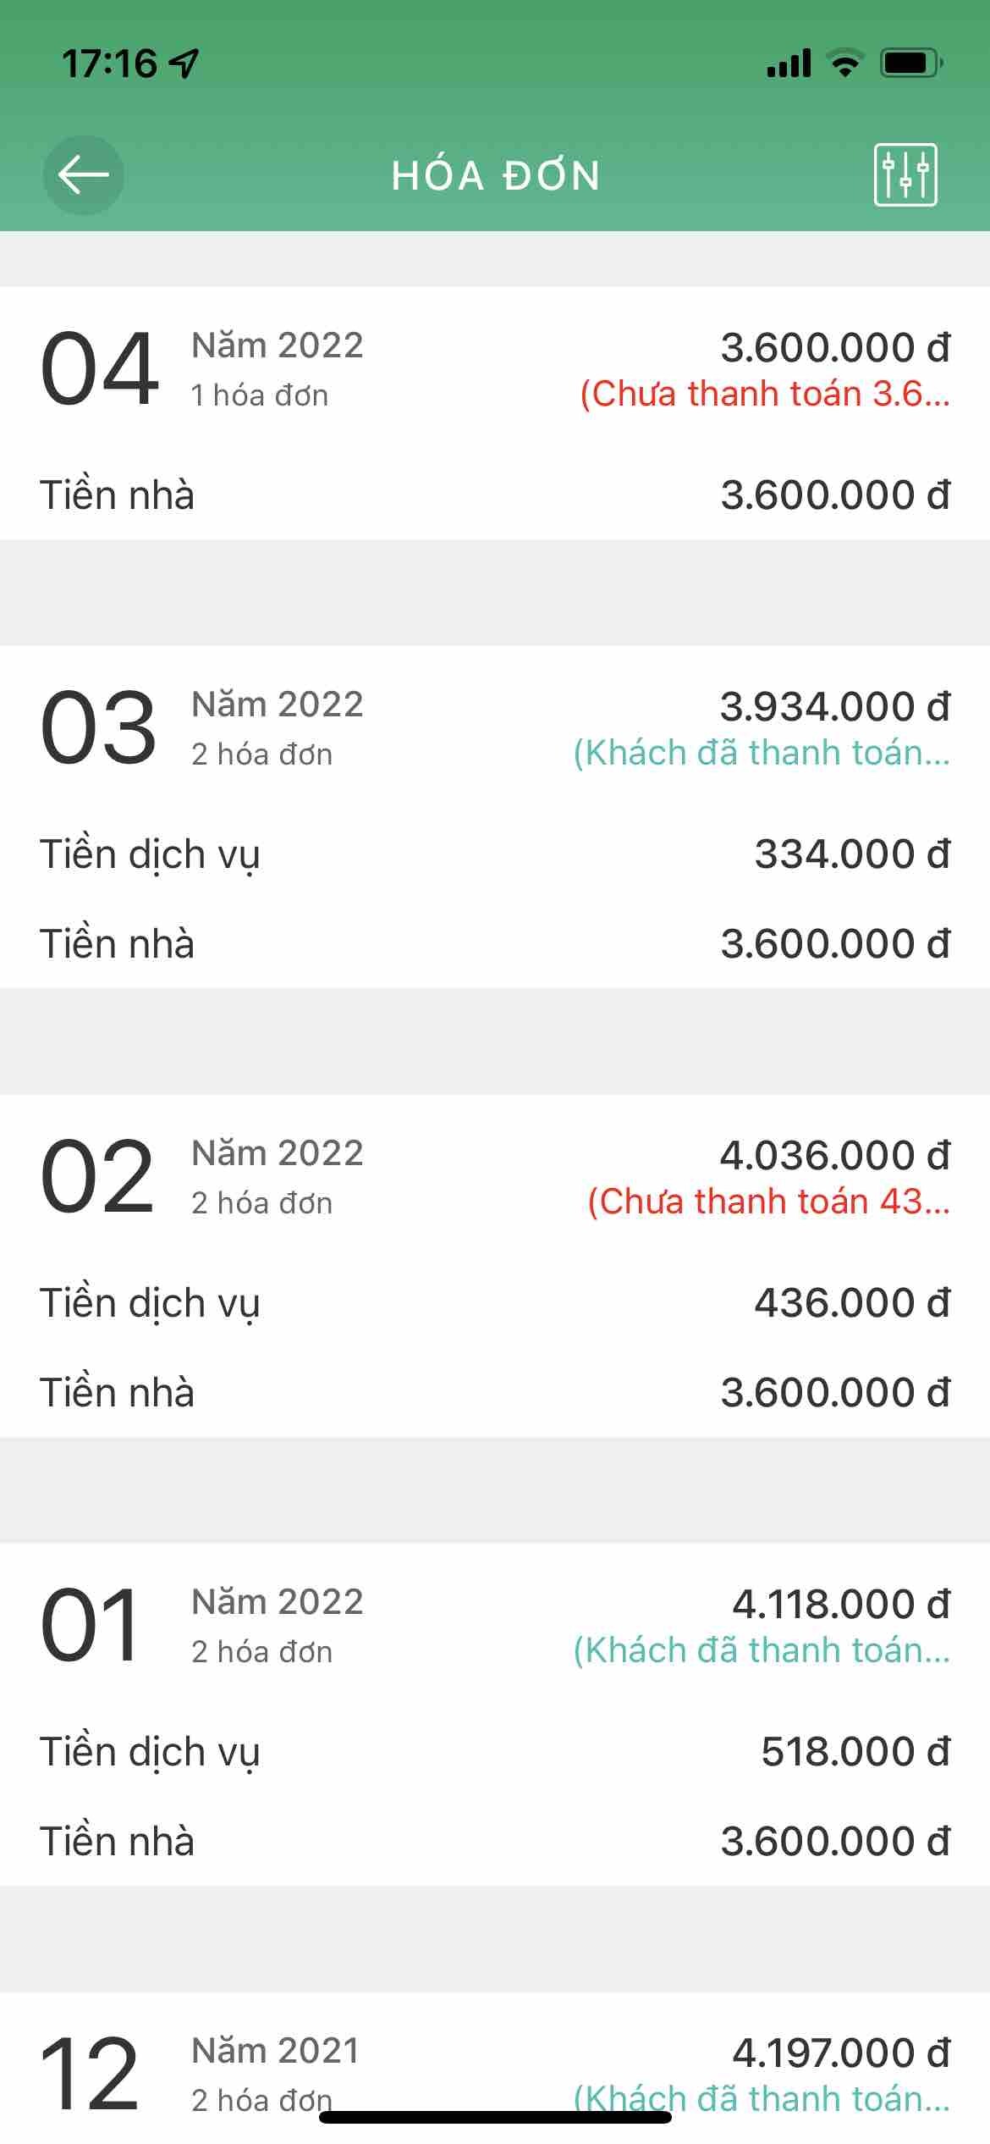Tap the paid status under 3.934.000 đ
Viewport: 990px width, 2144px height.
click(x=762, y=753)
